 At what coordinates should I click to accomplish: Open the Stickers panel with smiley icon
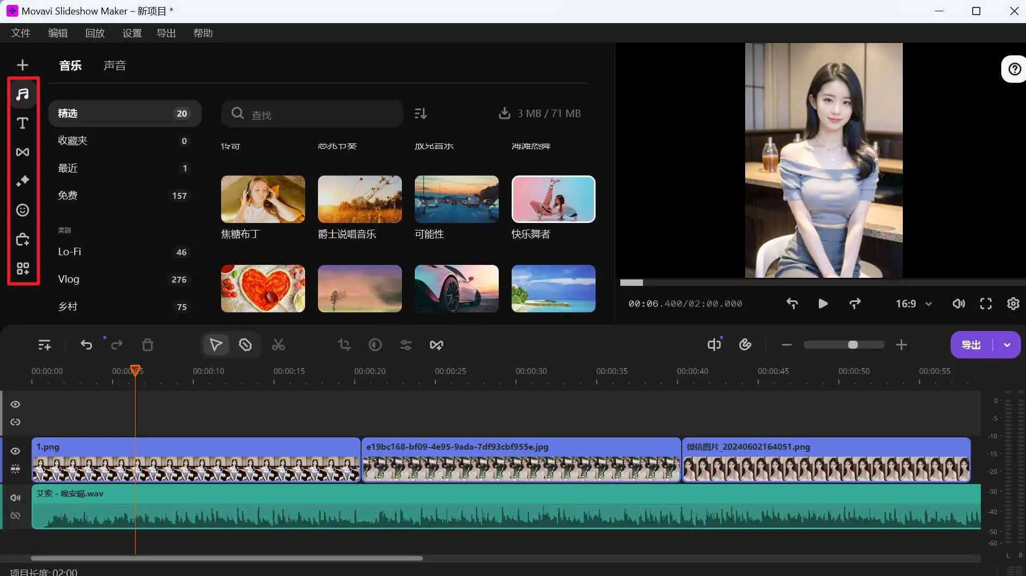pyautogui.click(x=23, y=210)
